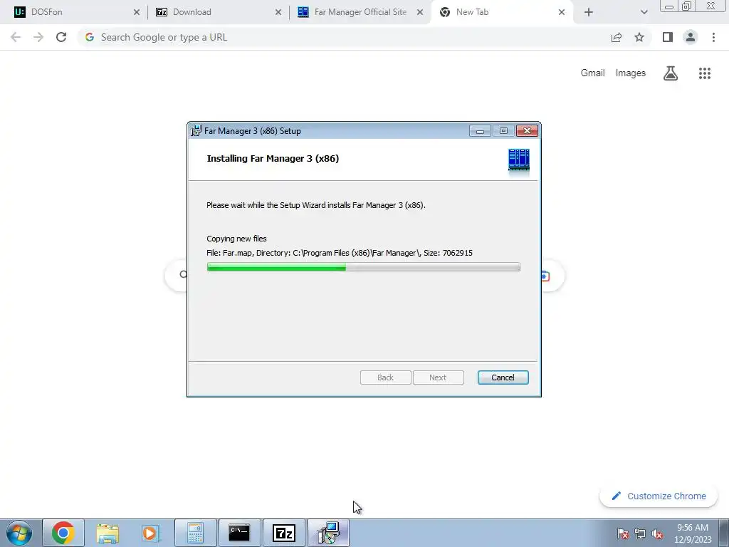Reload the current page
The width and height of the screenshot is (729, 547).
[61, 37]
